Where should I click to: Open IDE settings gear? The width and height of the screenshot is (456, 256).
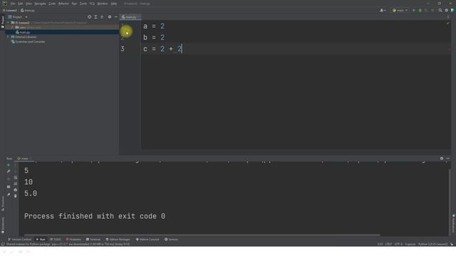[x=447, y=10]
